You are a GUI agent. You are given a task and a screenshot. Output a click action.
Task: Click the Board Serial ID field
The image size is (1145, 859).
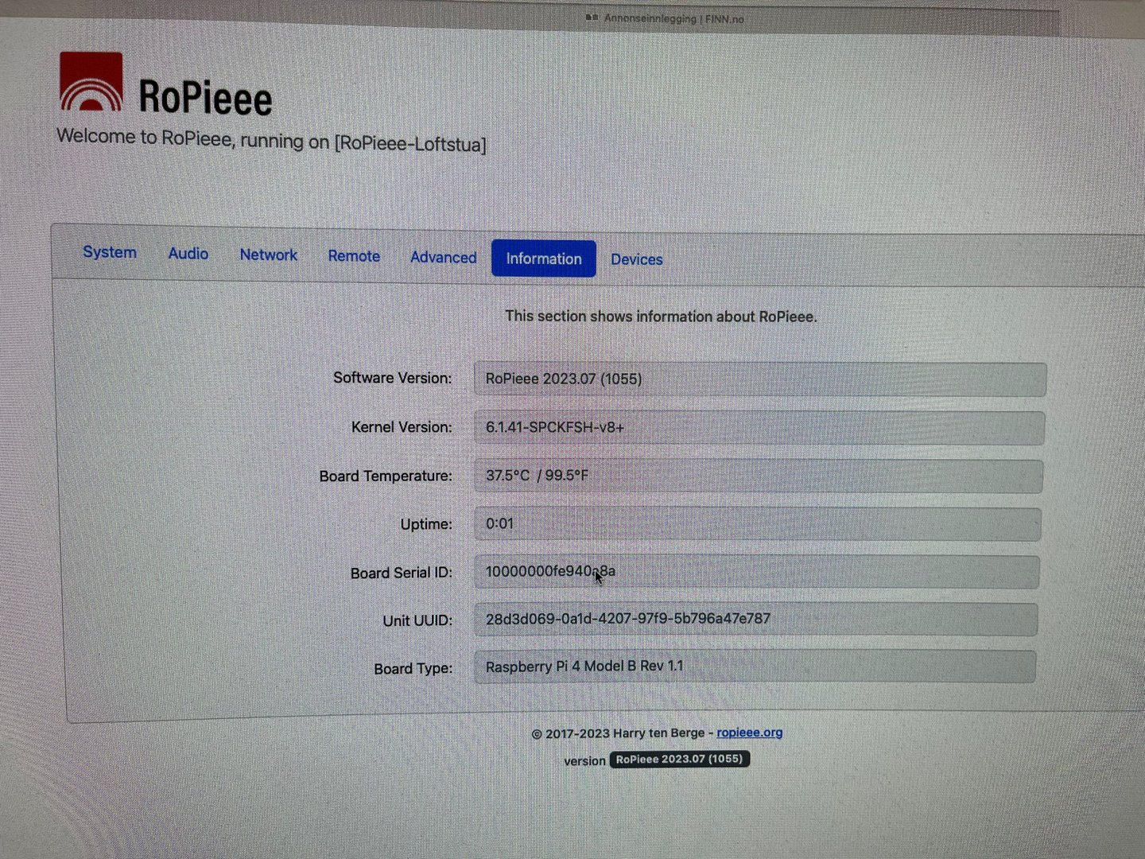click(x=757, y=572)
